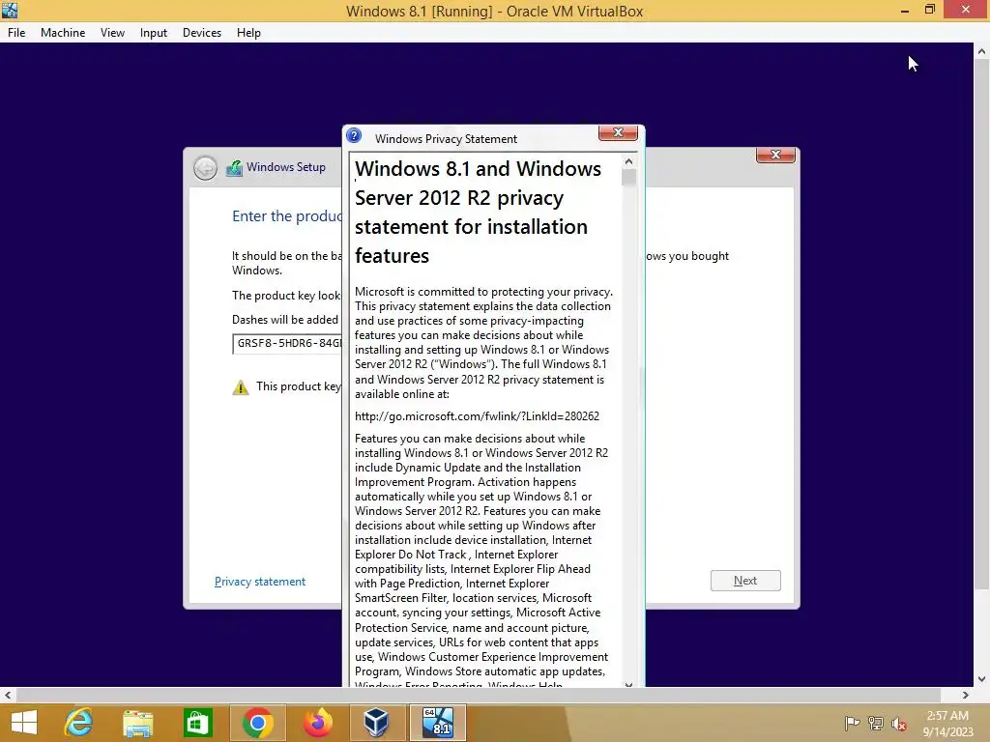Restore down the VirtualBox window

pyautogui.click(x=929, y=10)
